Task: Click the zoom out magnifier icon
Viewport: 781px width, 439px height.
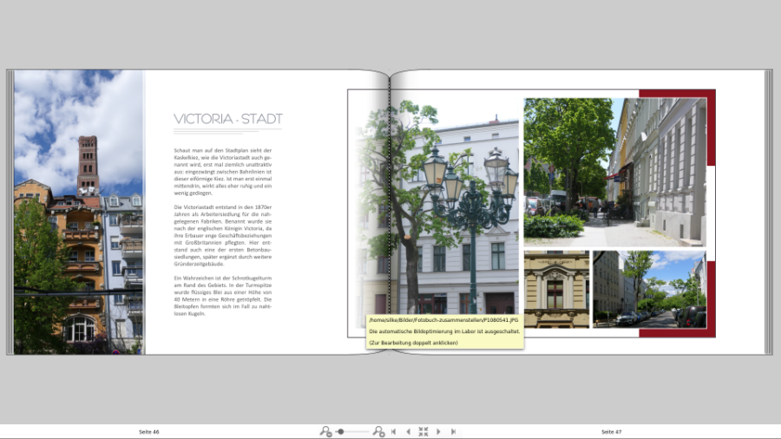Action: [x=325, y=431]
